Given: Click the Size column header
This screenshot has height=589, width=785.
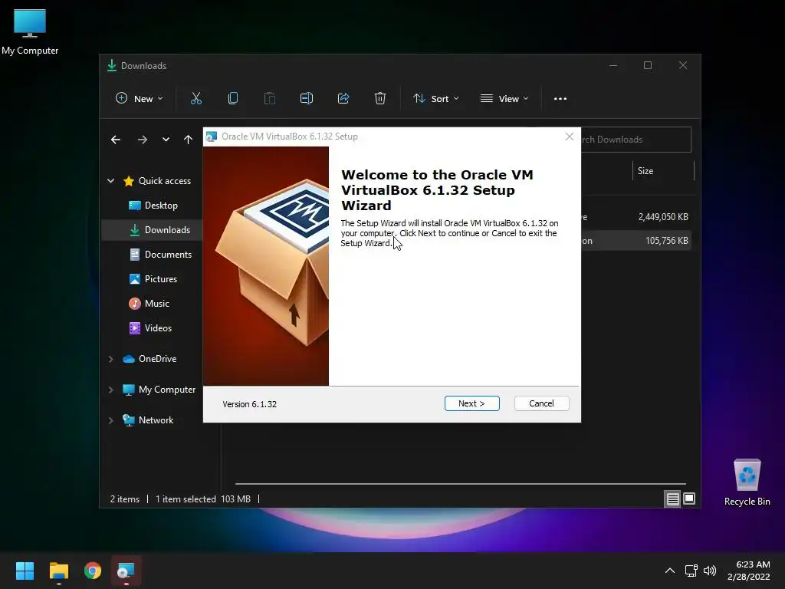Looking at the screenshot, I should pyautogui.click(x=663, y=171).
